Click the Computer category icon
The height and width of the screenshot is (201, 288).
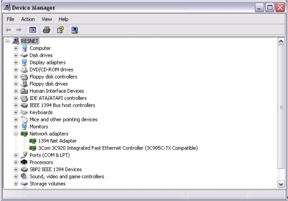pos(24,48)
